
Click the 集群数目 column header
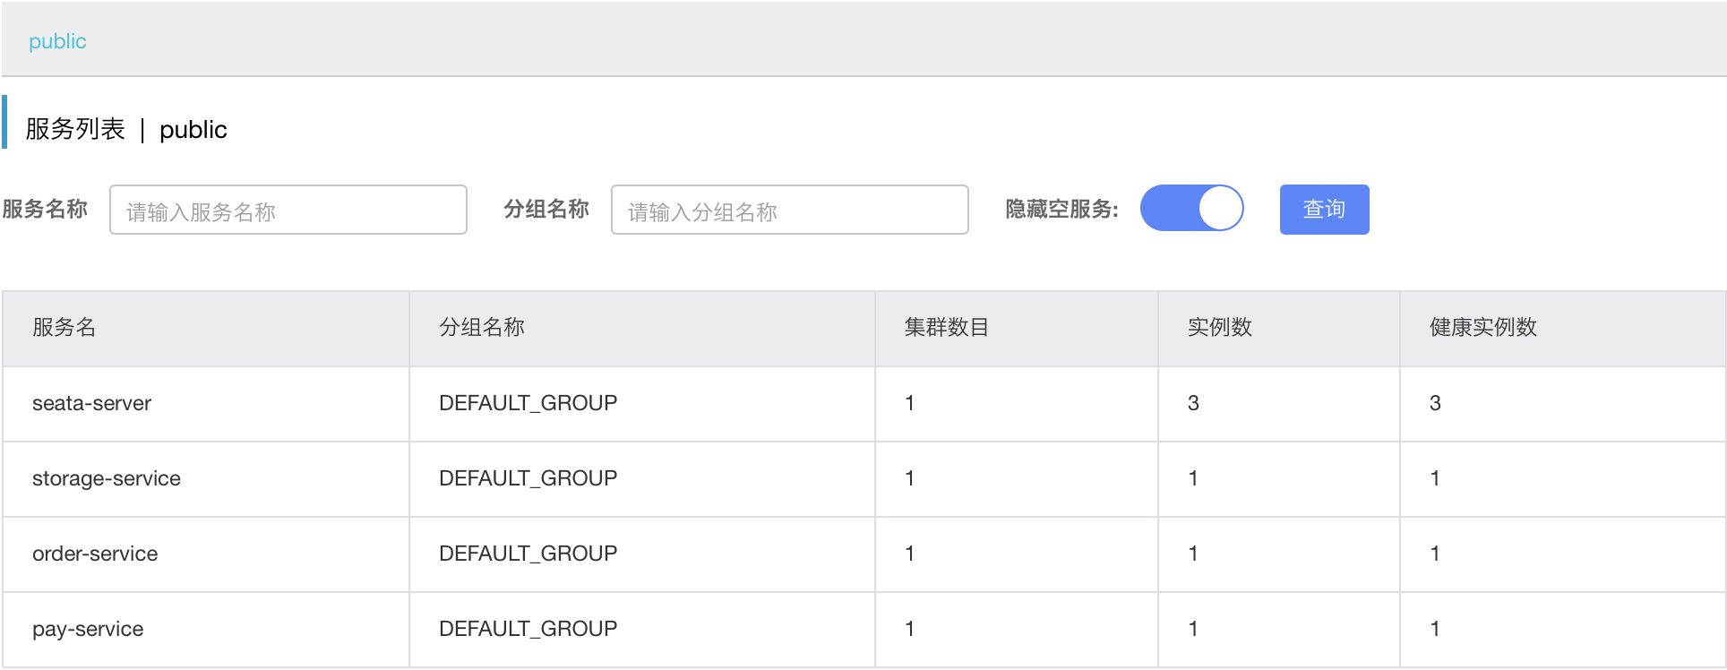[x=946, y=328]
